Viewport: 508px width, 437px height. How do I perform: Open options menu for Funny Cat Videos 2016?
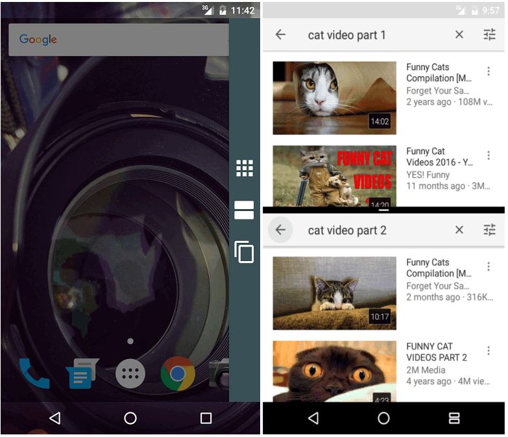click(489, 155)
